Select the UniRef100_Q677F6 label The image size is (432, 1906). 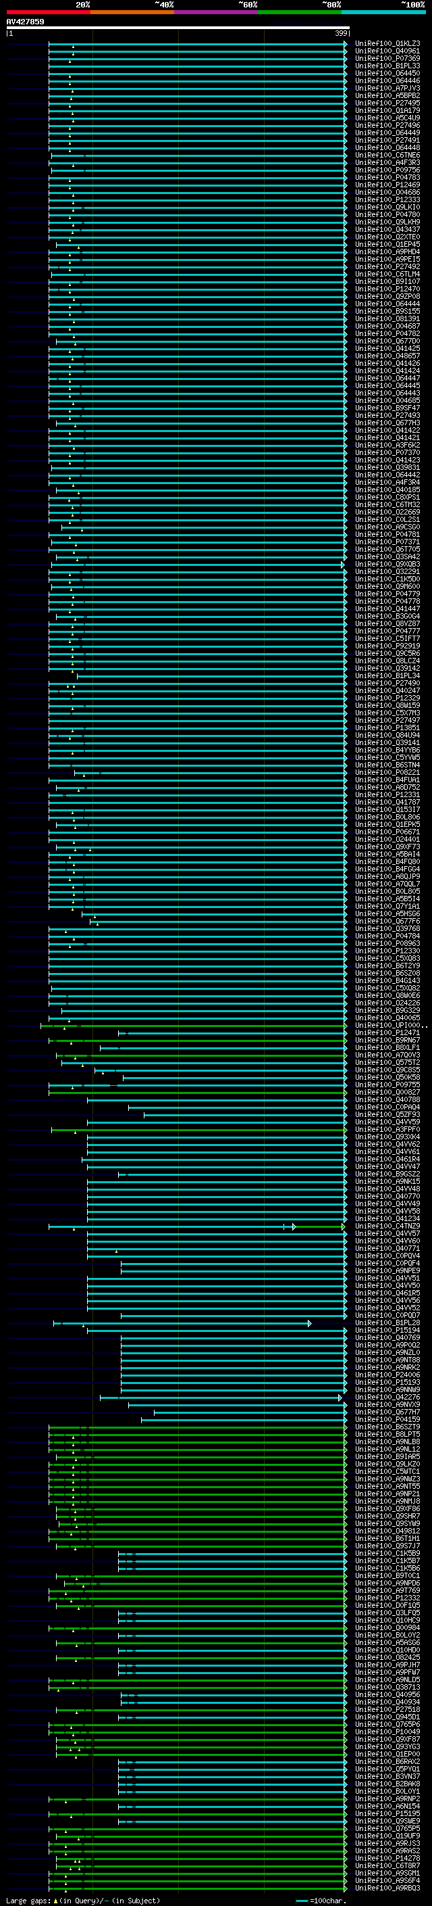[387, 921]
